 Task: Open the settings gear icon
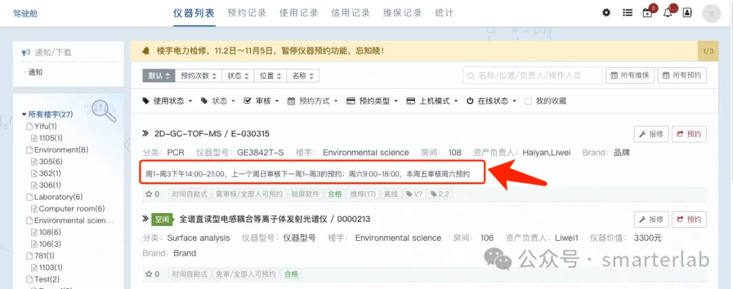[606, 13]
